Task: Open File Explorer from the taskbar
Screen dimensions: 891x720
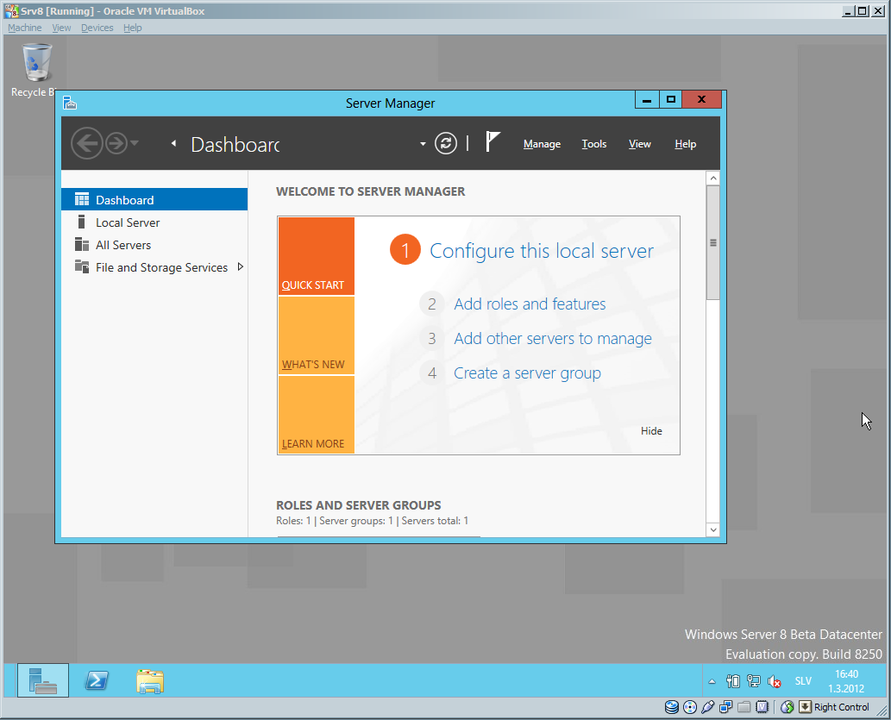Action: click(x=150, y=681)
